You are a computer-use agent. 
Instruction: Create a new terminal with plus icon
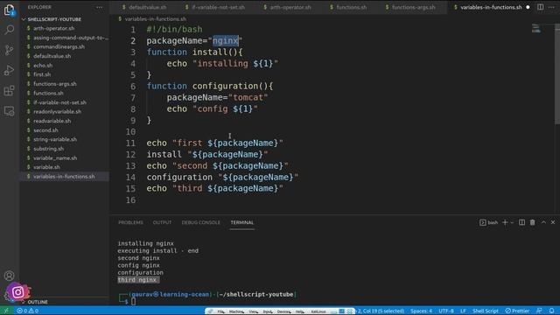coord(505,222)
